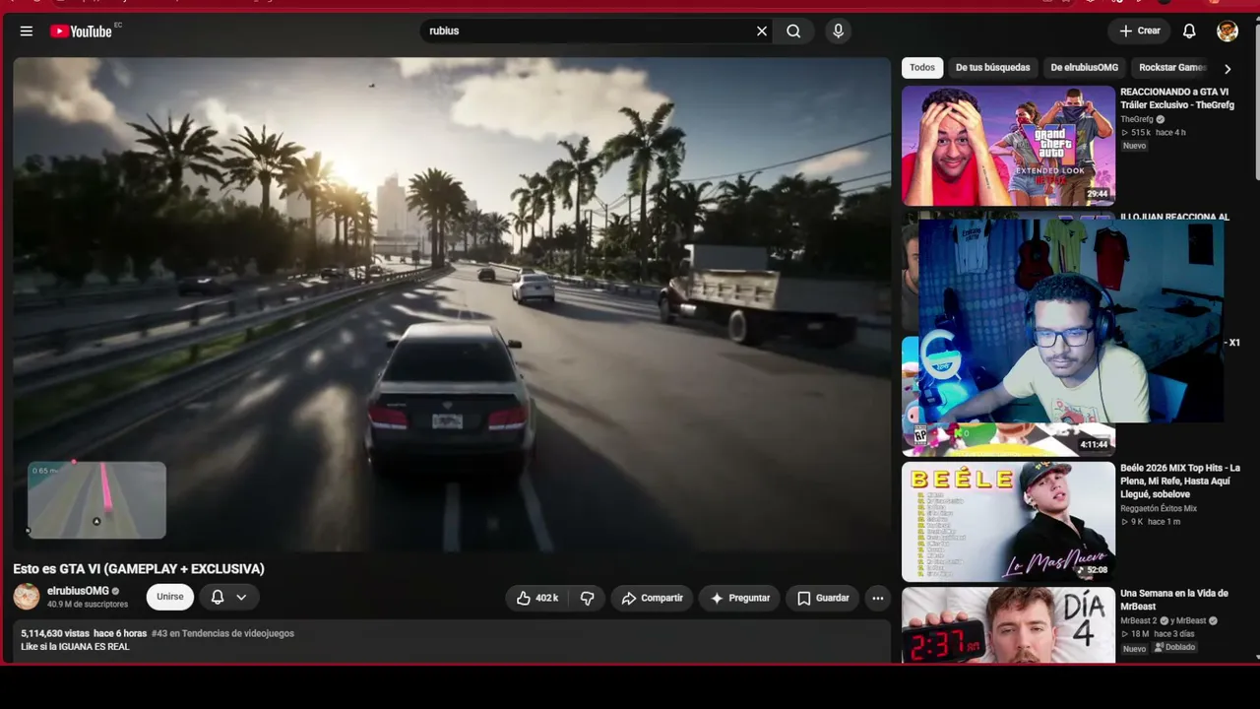
Task: Start voice search with microphone icon
Action: tap(839, 32)
